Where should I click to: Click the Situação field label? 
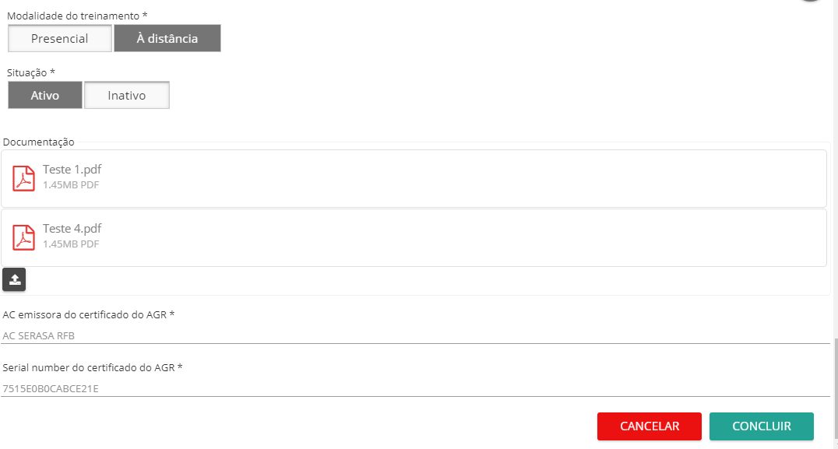[x=31, y=72]
